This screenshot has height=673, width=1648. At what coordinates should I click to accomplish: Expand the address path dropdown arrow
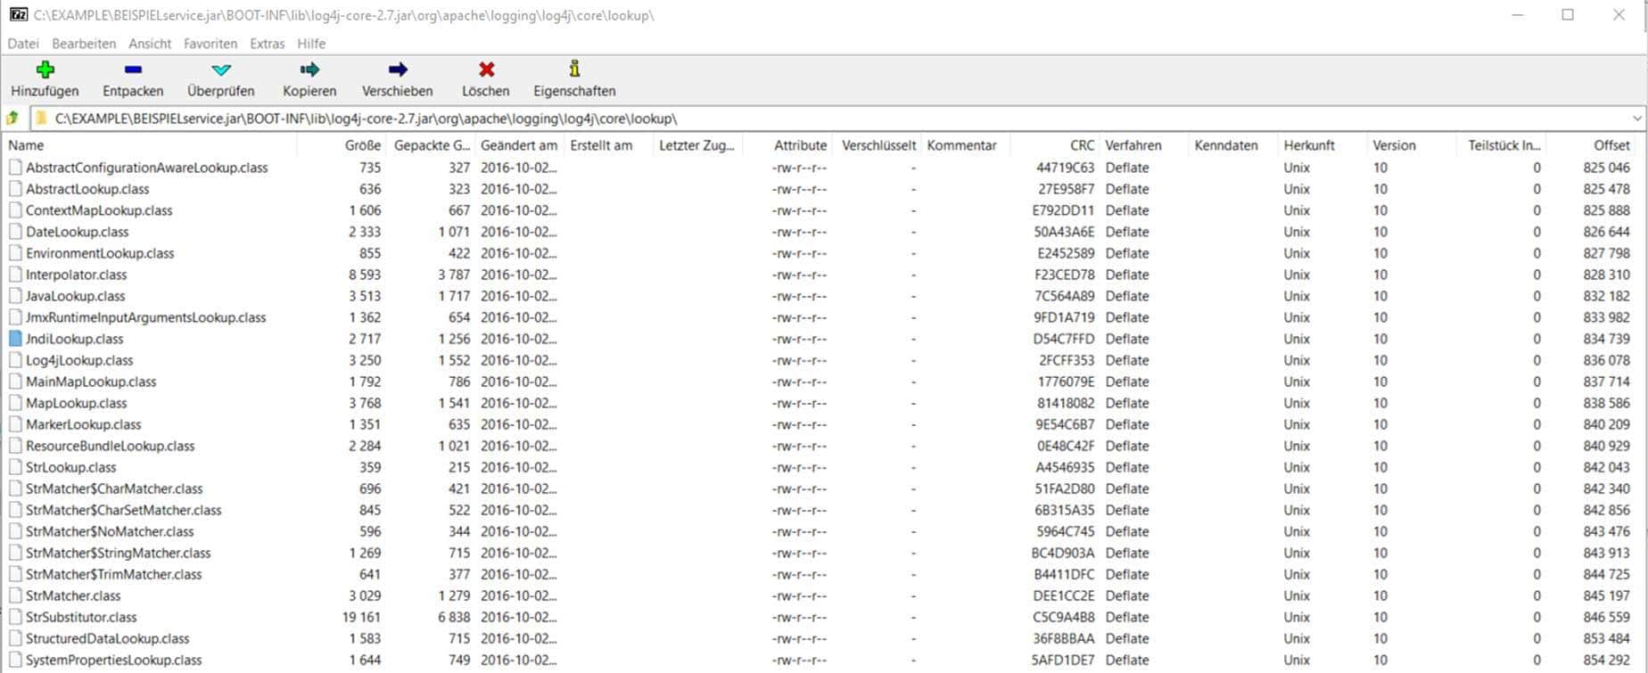click(1636, 119)
